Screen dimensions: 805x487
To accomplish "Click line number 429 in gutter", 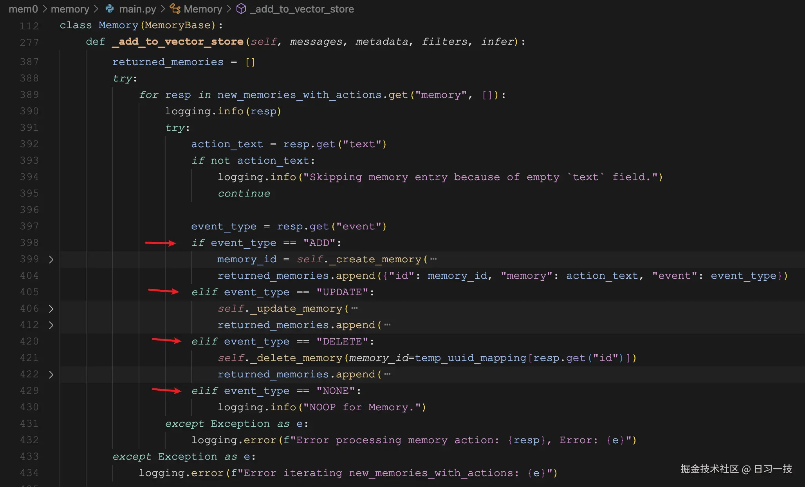I will 29,391.
